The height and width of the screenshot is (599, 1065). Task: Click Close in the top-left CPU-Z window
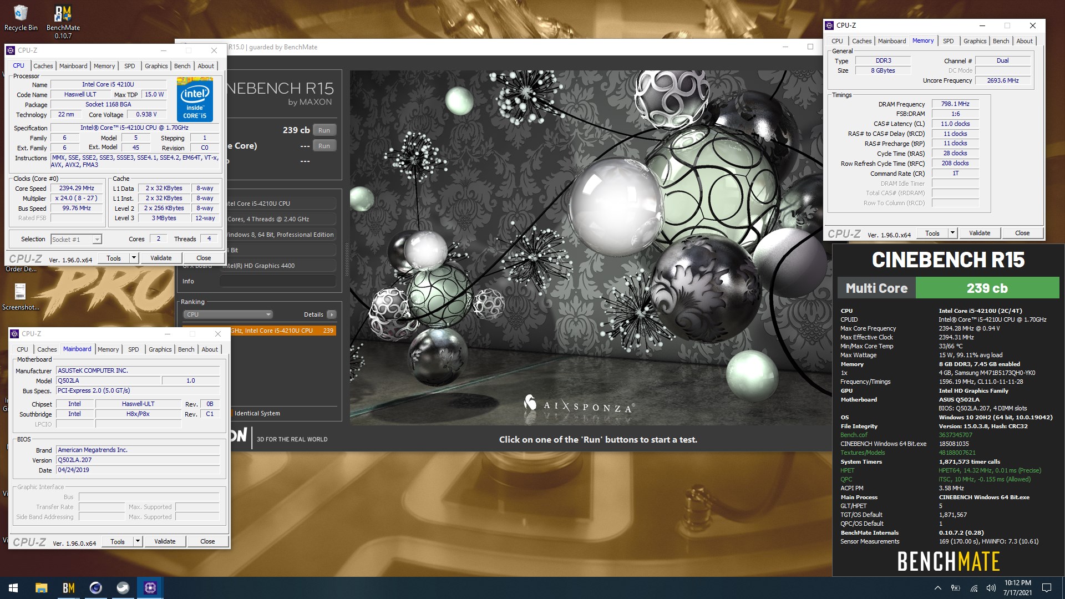point(204,258)
